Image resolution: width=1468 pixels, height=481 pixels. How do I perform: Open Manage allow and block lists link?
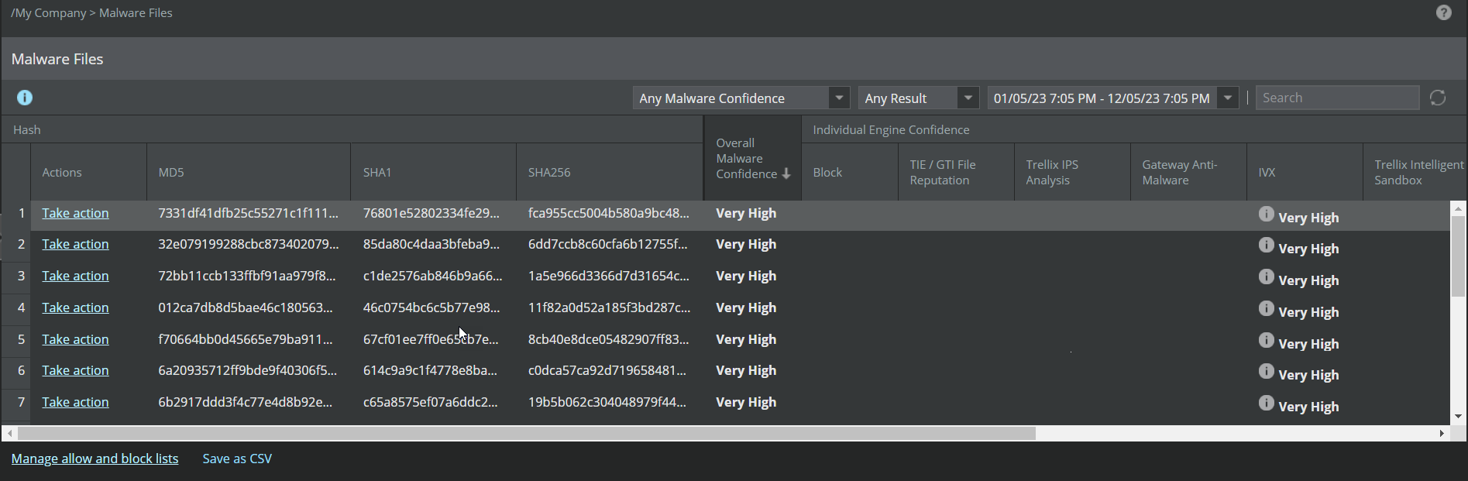pos(95,459)
